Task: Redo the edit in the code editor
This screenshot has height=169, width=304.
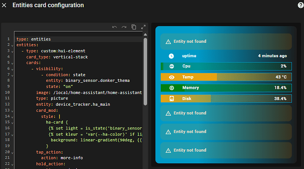Action: (x=124, y=27)
